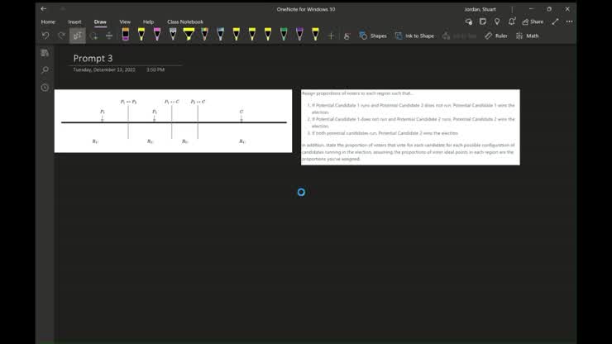Switch to the Insert tab
612x344 pixels.
tap(75, 21)
